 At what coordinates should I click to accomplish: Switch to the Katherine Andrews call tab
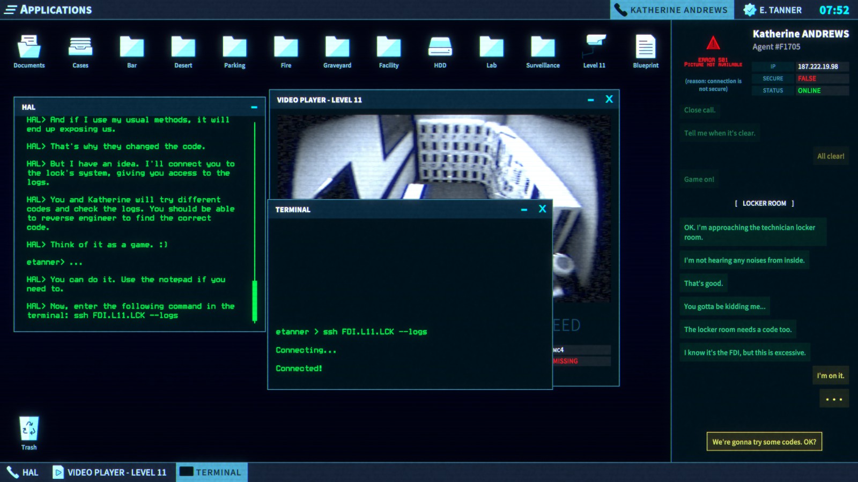[x=672, y=9]
